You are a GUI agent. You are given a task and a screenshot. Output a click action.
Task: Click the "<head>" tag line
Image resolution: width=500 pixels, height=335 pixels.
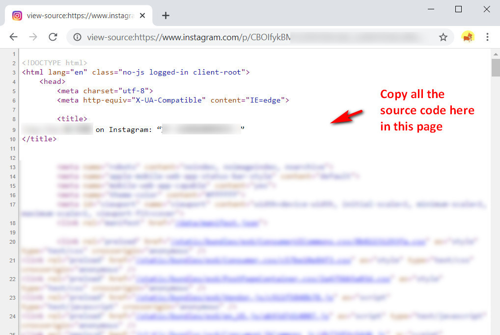(52, 81)
